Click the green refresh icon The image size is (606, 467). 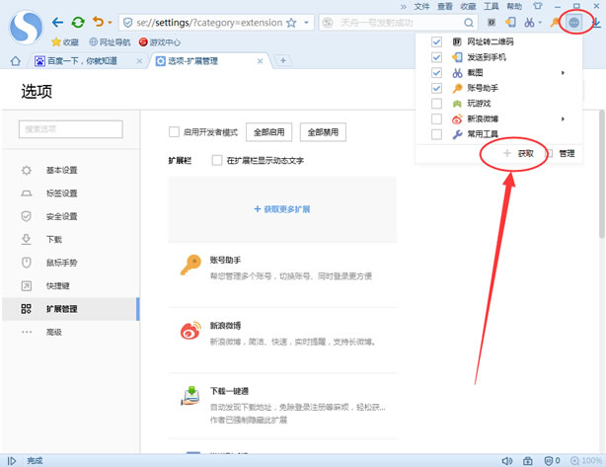tap(78, 22)
